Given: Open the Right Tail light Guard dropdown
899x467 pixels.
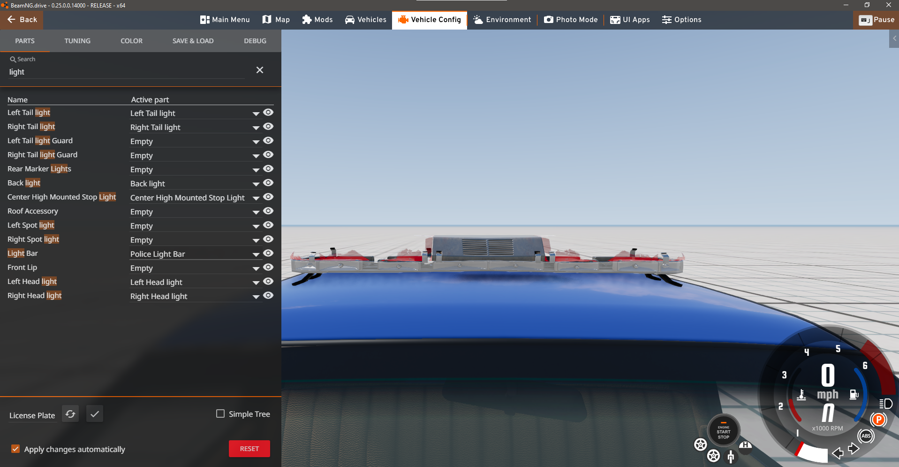Looking at the screenshot, I should (195, 155).
